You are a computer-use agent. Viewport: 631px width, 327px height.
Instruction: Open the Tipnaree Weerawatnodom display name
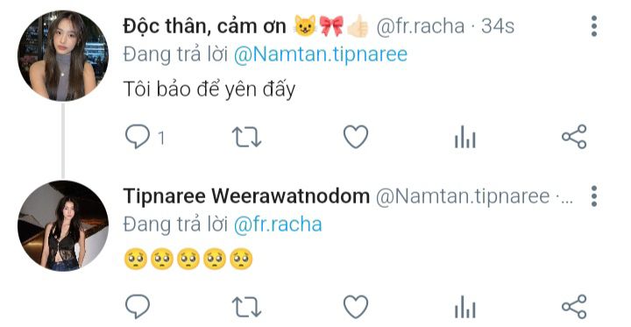(x=246, y=196)
